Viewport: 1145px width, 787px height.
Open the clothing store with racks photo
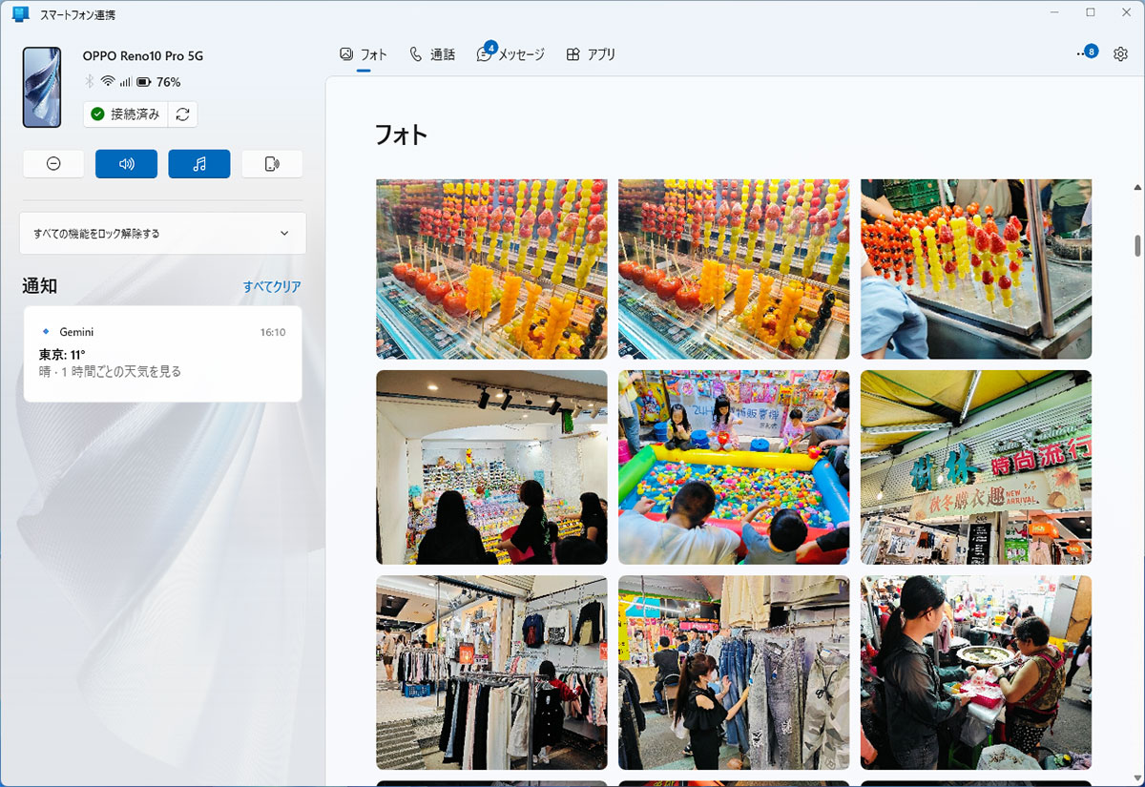click(491, 673)
